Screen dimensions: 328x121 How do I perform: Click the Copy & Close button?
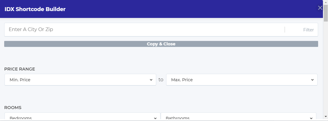pos(161,44)
